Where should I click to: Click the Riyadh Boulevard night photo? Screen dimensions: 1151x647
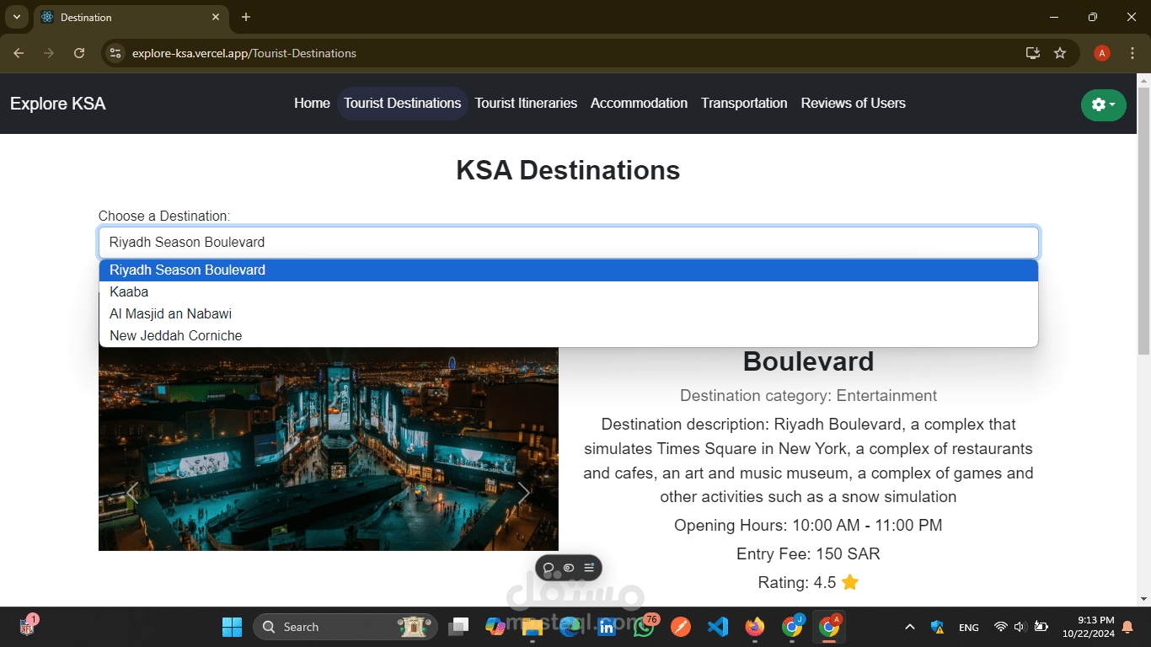329,449
